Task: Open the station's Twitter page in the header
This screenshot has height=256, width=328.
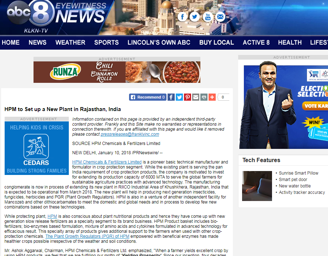Action: (195, 17)
